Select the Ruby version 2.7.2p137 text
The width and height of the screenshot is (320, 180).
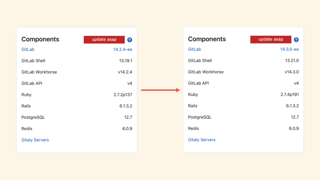pos(123,95)
